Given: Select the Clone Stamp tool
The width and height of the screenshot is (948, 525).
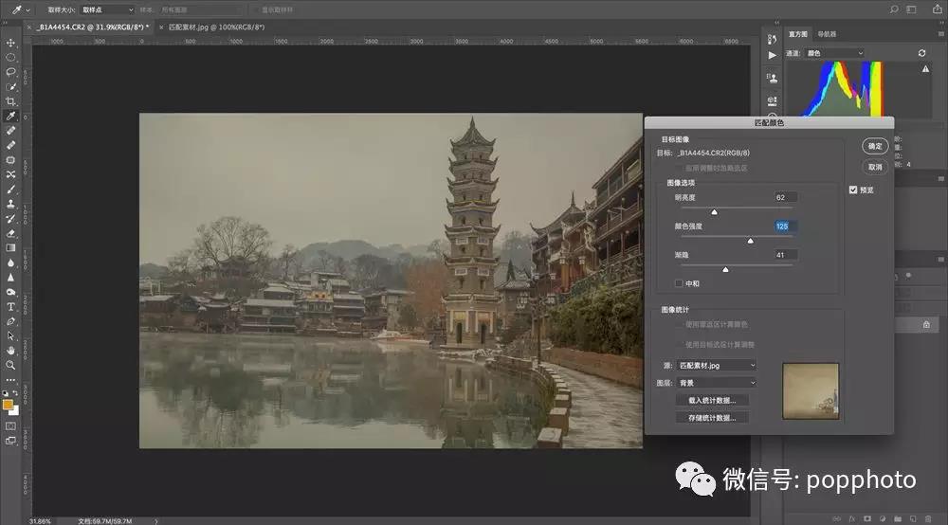Looking at the screenshot, I should [10, 204].
